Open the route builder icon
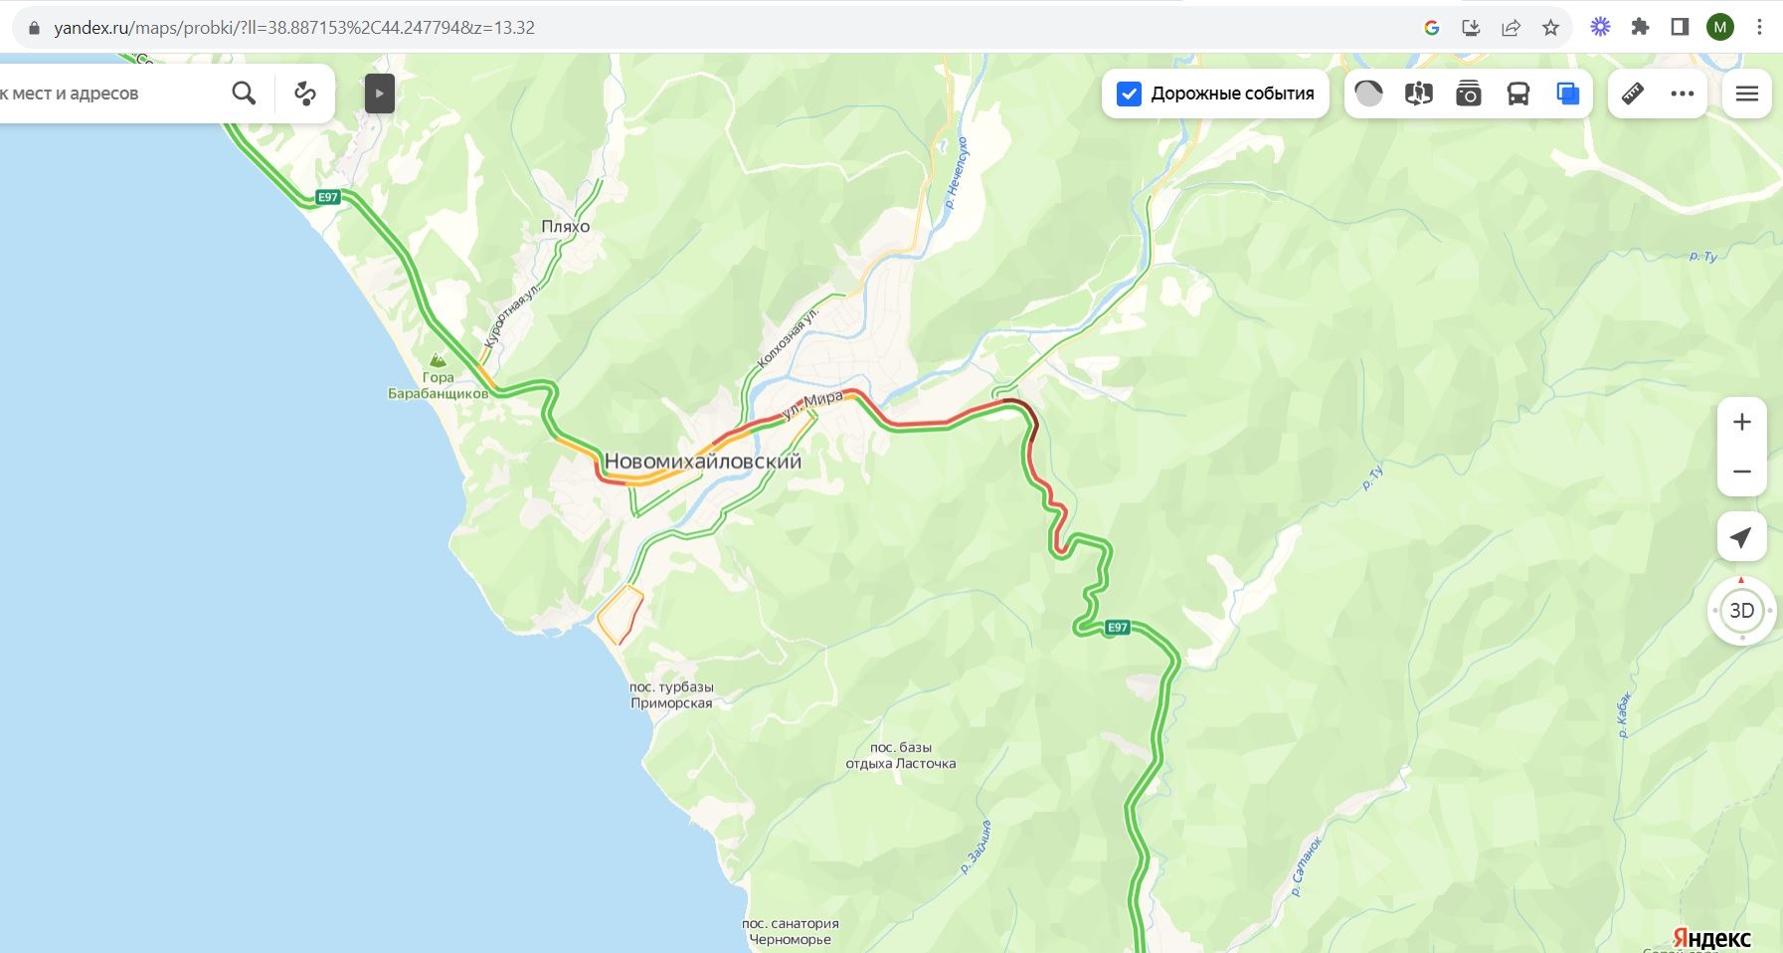The height and width of the screenshot is (953, 1783). [x=305, y=94]
